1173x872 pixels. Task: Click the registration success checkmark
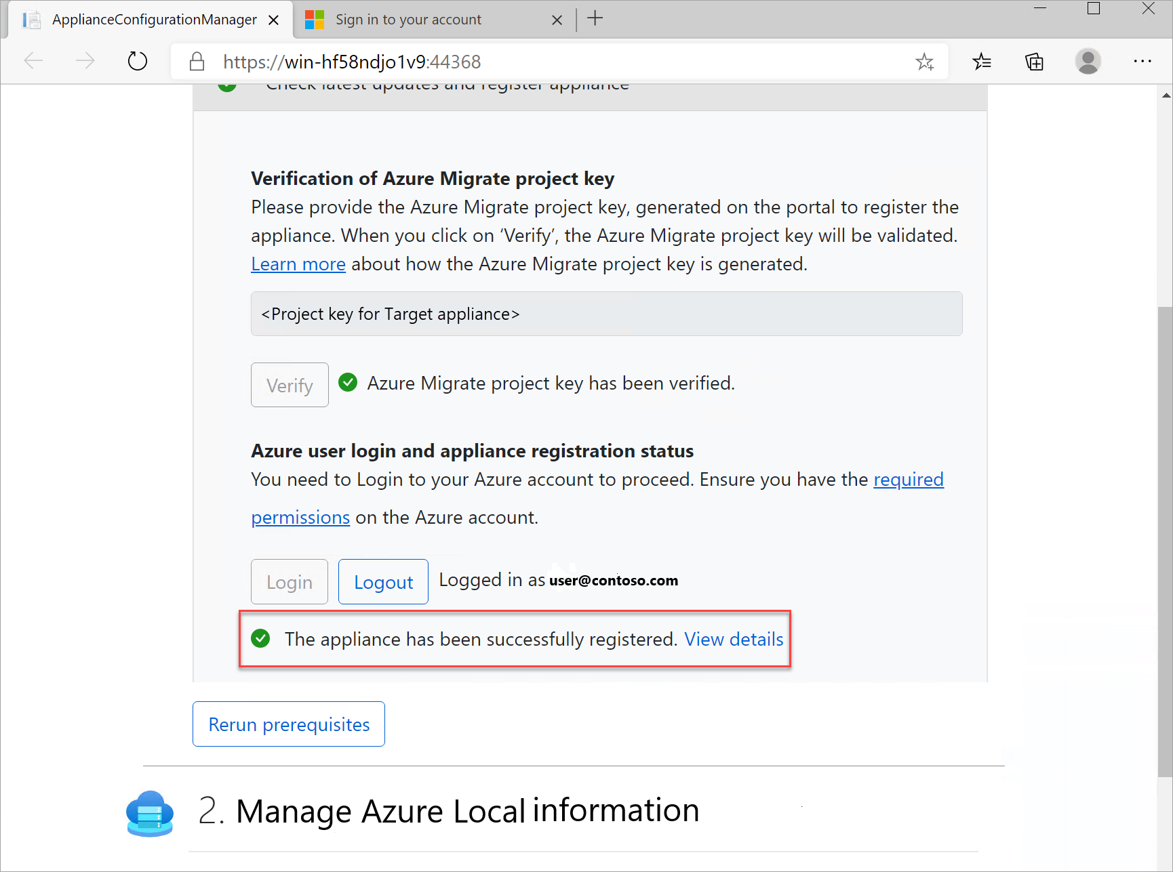pos(260,638)
